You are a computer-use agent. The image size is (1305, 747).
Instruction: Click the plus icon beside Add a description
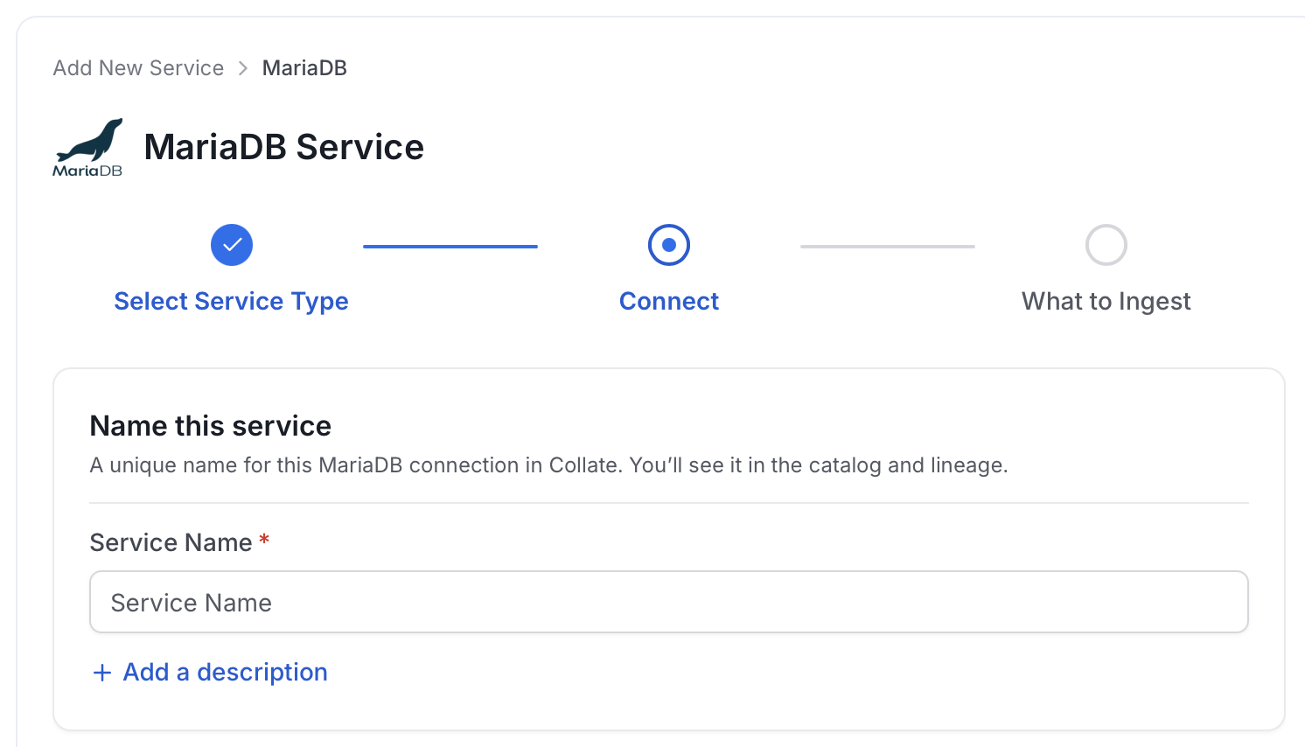[102, 673]
